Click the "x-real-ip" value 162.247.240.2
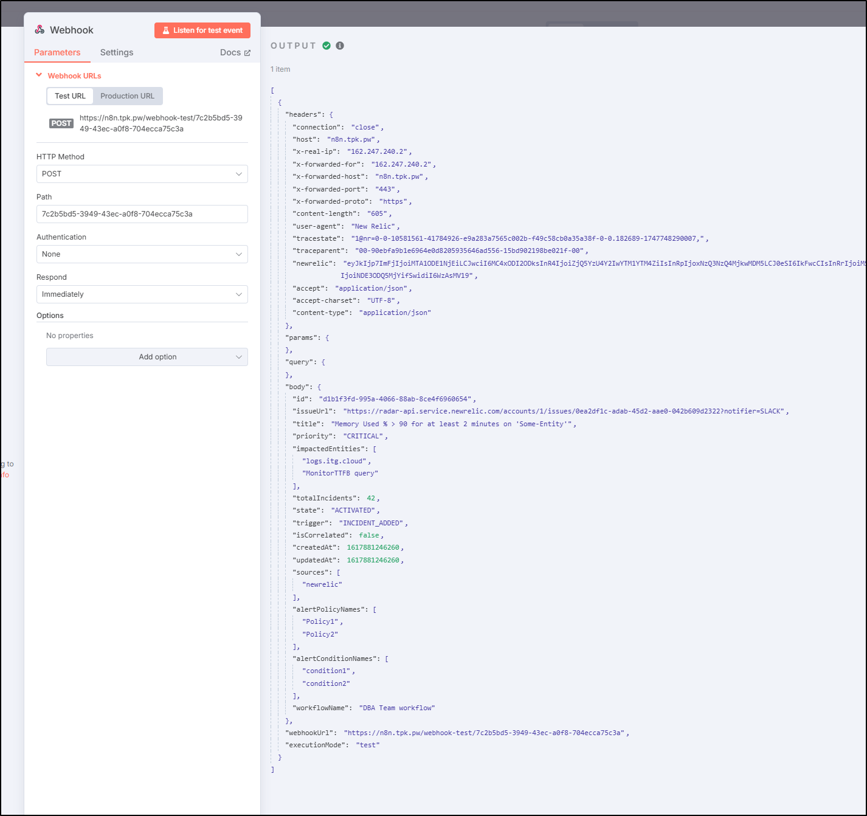 377,151
